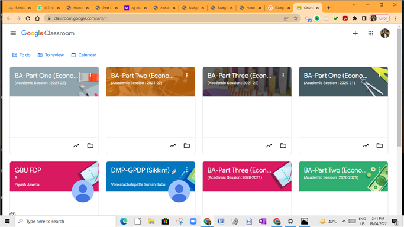The width and height of the screenshot is (404, 227).
Task: Open Microsoft Edge from the taskbar
Action: (x=124, y=221)
